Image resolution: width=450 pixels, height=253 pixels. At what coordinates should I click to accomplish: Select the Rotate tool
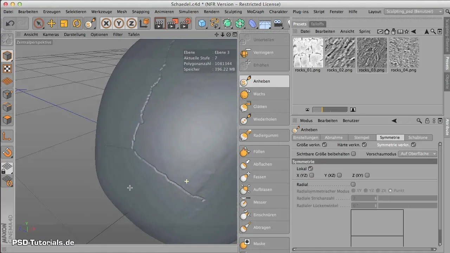(77, 24)
